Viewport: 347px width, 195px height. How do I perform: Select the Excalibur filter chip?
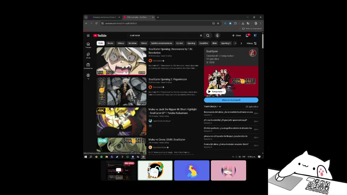(204, 43)
